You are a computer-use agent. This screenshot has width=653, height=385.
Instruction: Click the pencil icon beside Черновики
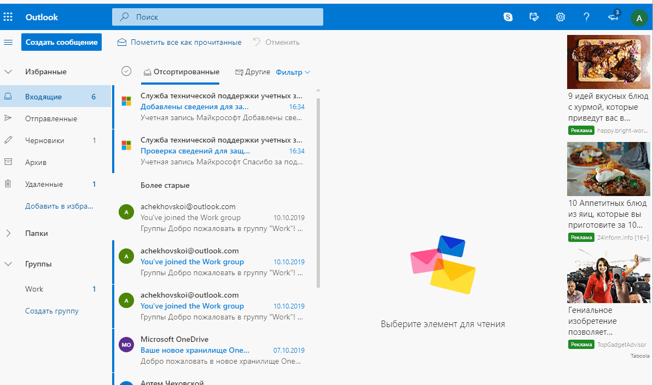tap(8, 140)
